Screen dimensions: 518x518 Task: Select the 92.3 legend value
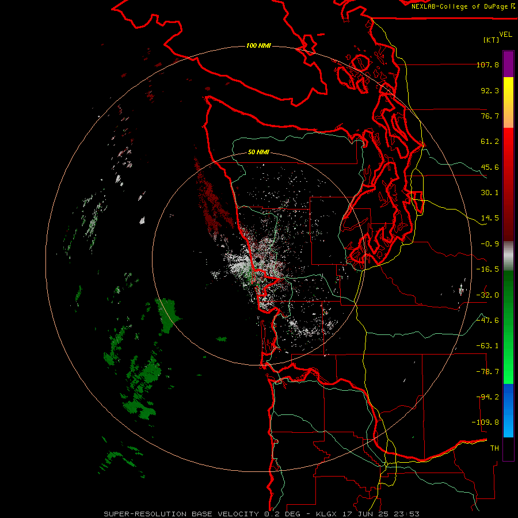(490, 90)
